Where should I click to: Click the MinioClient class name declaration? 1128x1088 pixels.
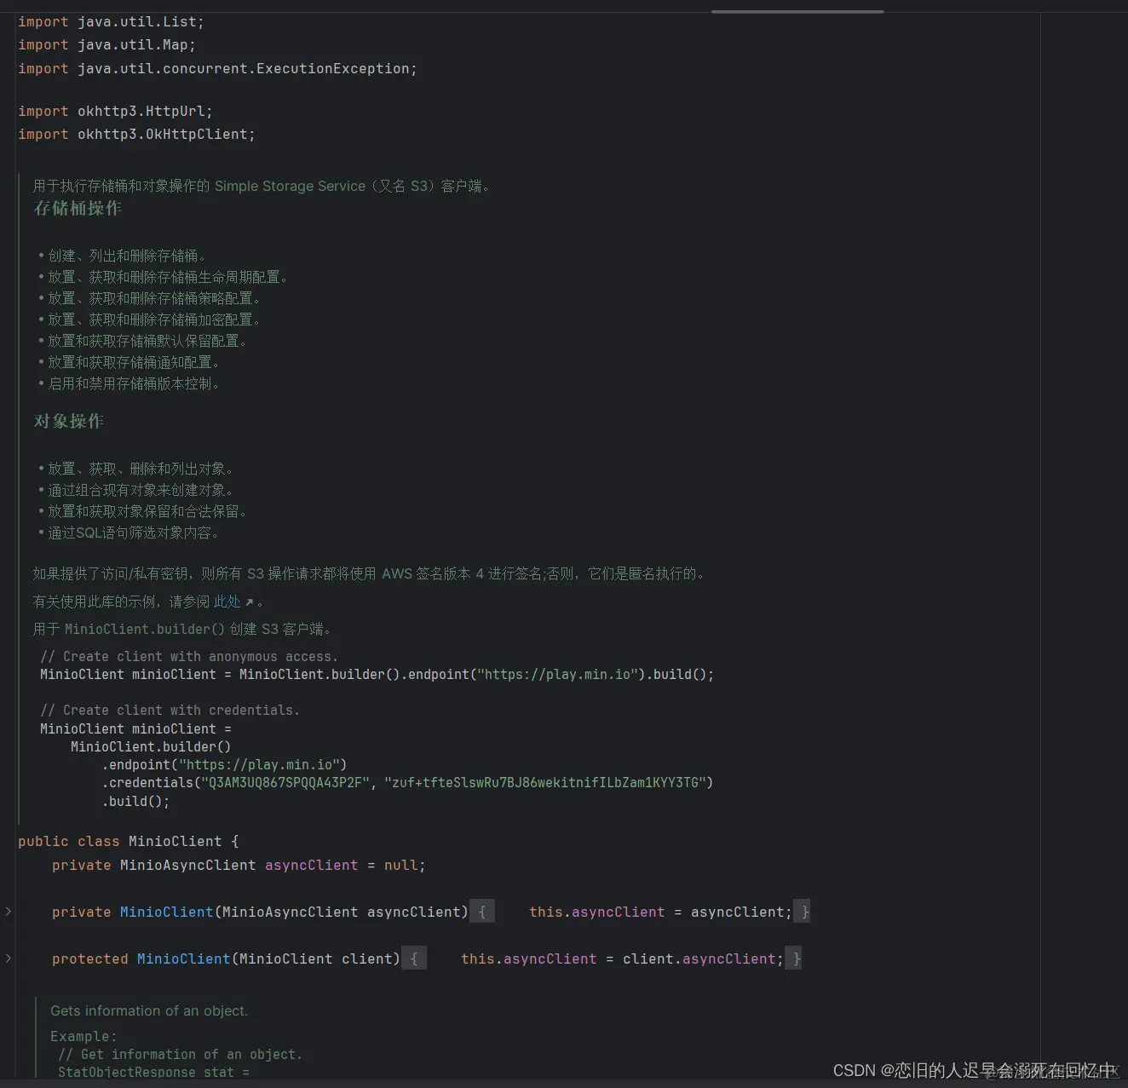tap(176, 841)
